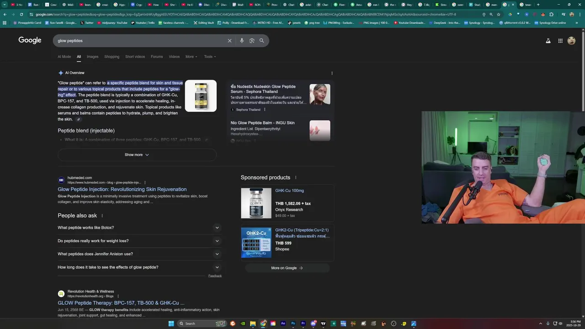Switch to Forums results tab
The height and width of the screenshot is (329, 585).
pyautogui.click(x=157, y=57)
